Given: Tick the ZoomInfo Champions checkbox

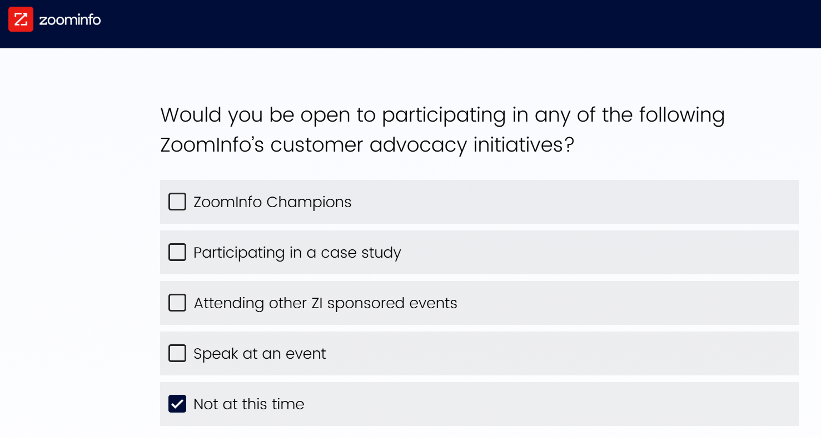Looking at the screenshot, I should pos(177,202).
